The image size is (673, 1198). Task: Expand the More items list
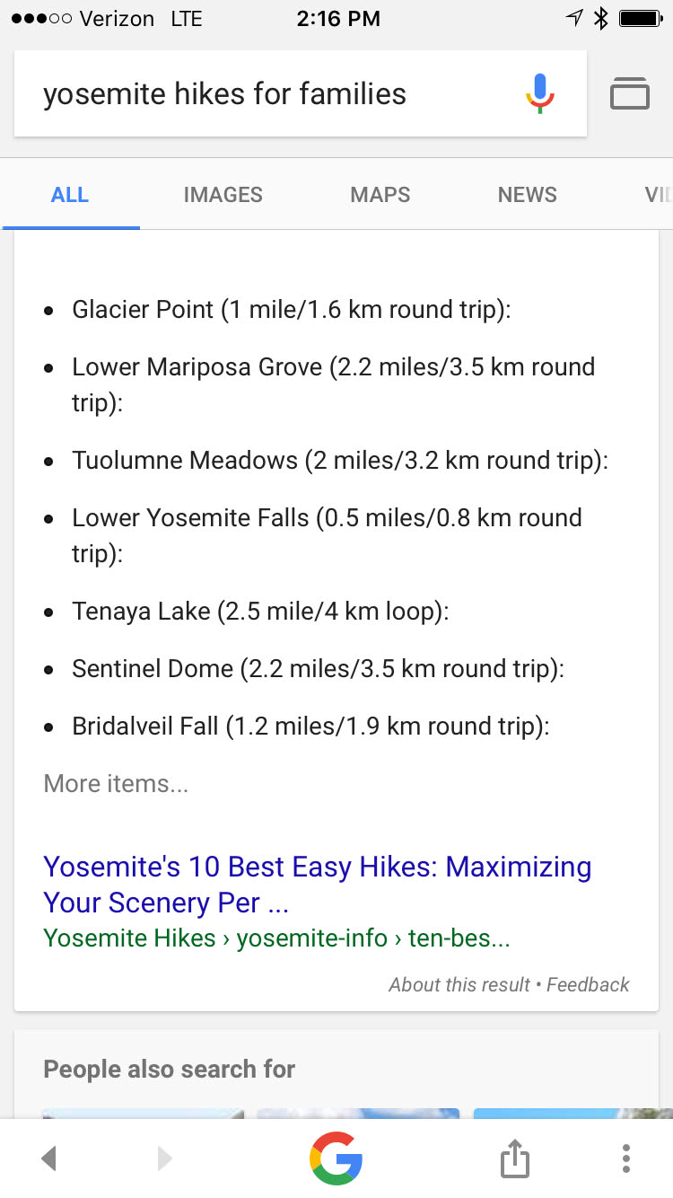click(116, 784)
